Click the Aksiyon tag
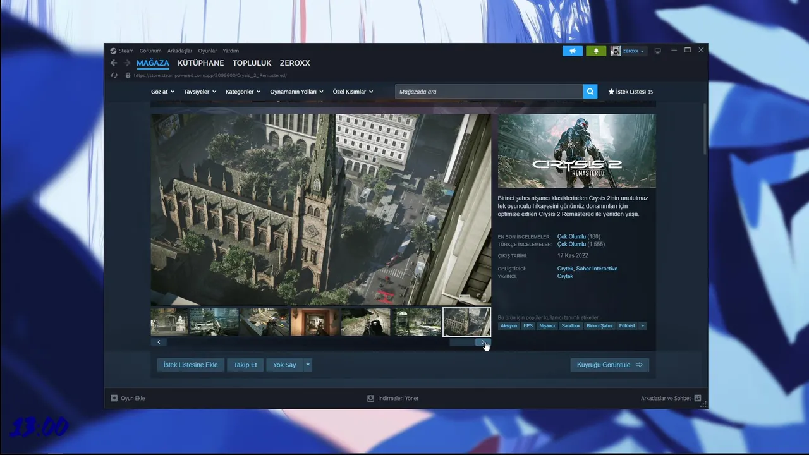The width and height of the screenshot is (809, 455). coord(509,326)
